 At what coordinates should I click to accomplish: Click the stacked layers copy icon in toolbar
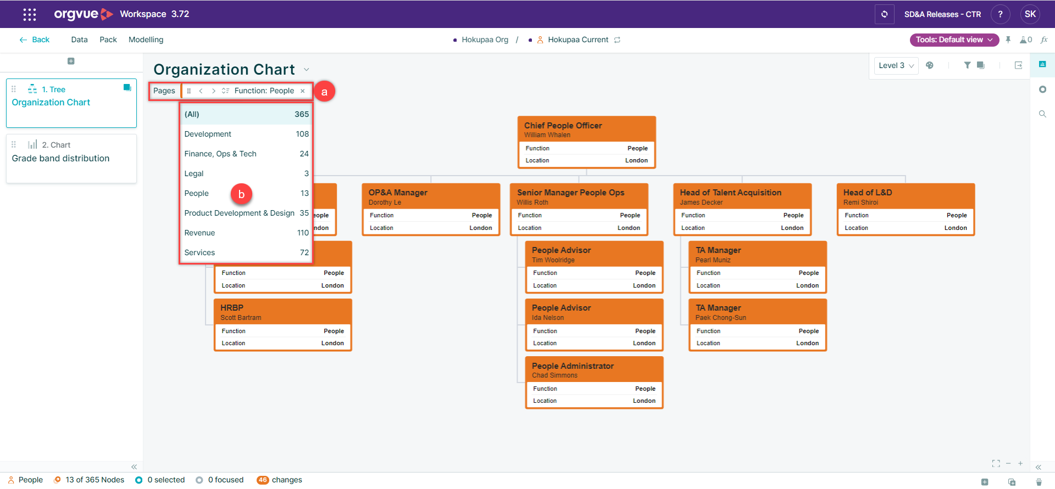[x=981, y=65]
